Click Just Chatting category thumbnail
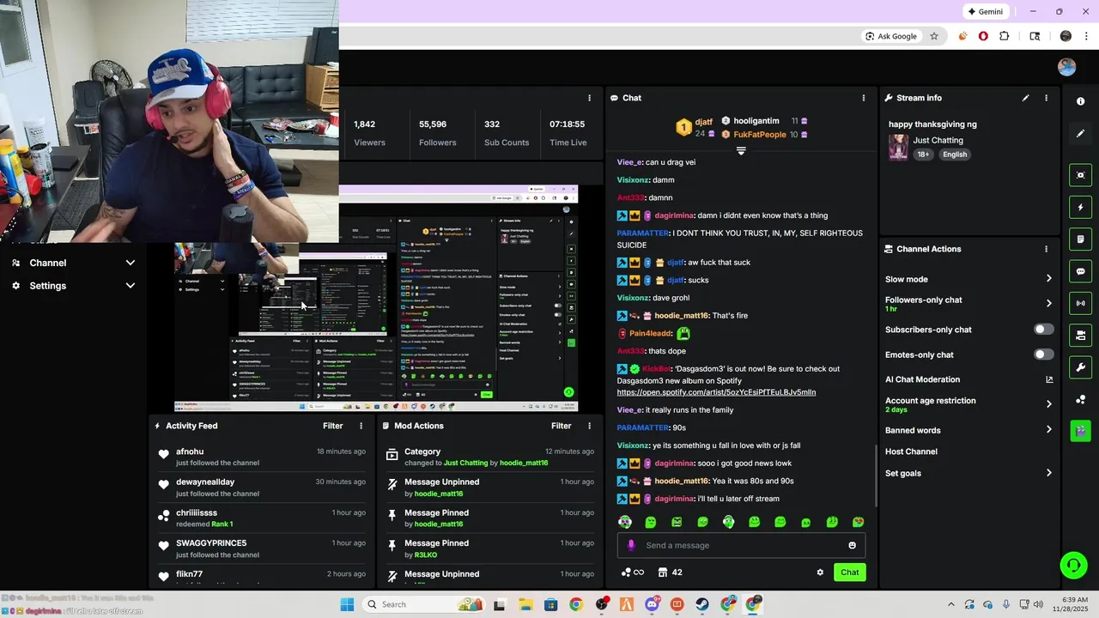The height and width of the screenshot is (618, 1099). [x=898, y=147]
